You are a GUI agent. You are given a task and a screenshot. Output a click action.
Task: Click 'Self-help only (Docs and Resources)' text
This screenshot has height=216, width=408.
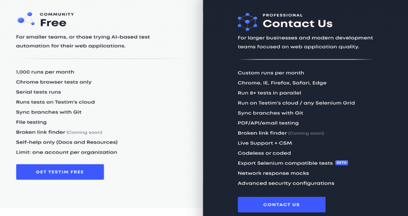[67, 142]
